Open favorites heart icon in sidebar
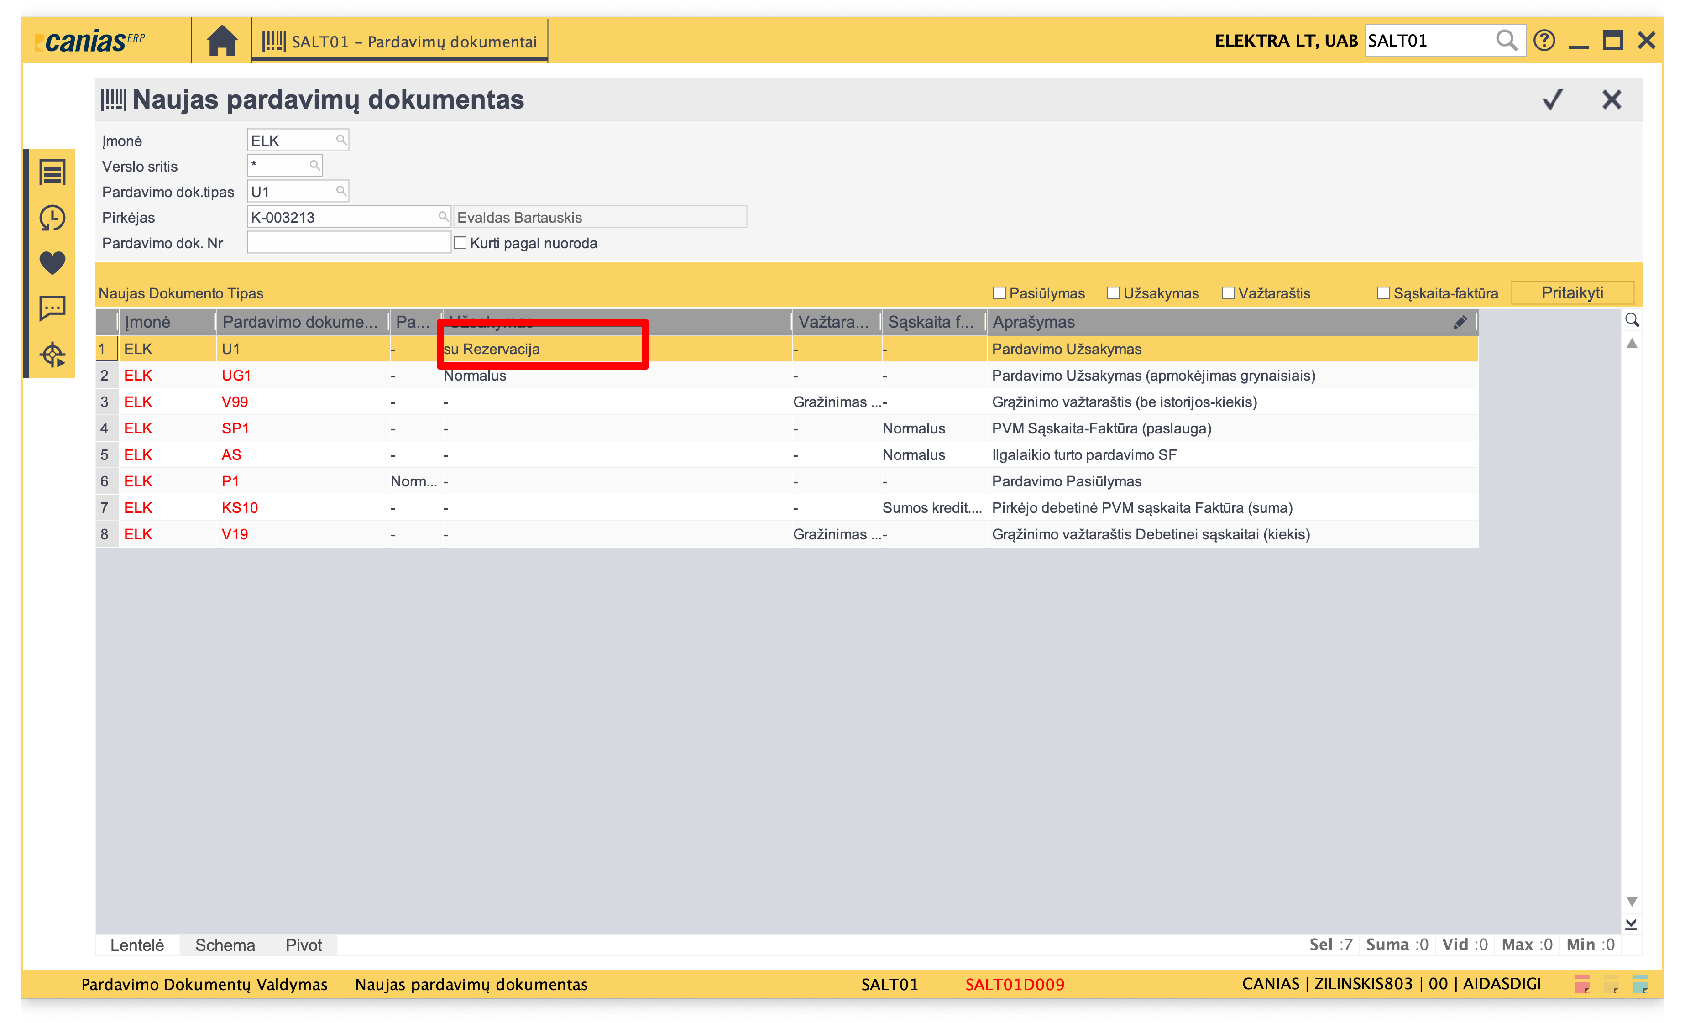The image size is (1685, 1023). pyautogui.click(x=52, y=262)
